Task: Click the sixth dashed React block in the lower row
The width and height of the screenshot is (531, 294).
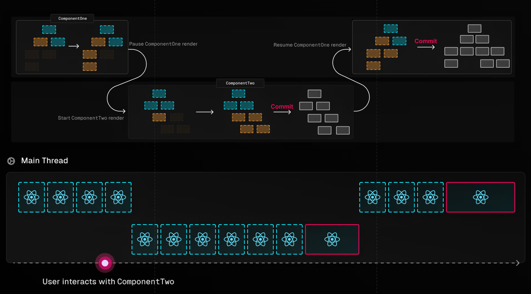Action: click(x=289, y=240)
